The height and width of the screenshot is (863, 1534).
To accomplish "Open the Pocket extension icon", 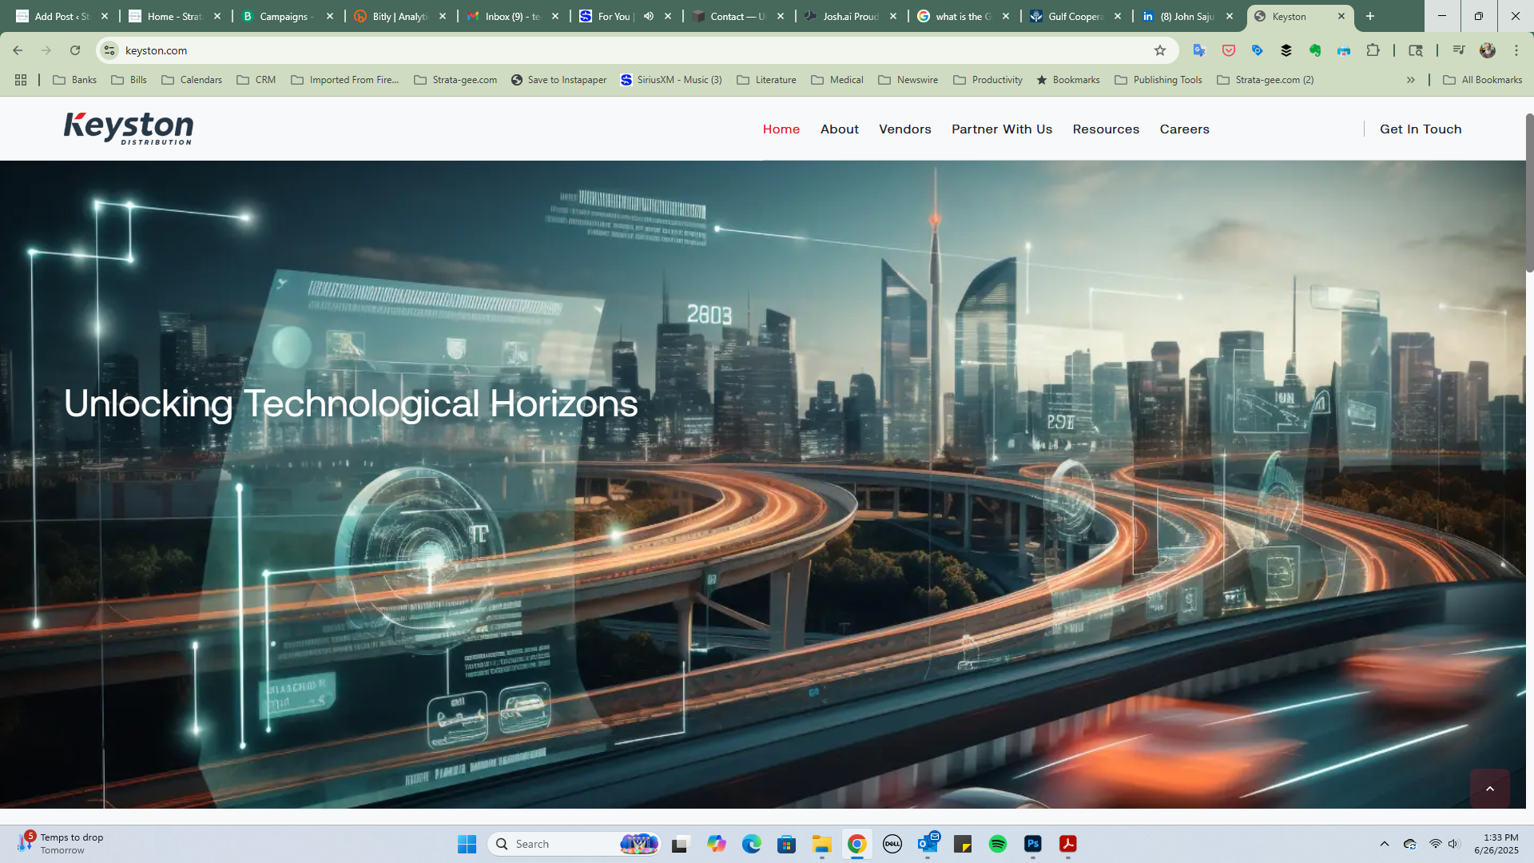I will pyautogui.click(x=1229, y=50).
